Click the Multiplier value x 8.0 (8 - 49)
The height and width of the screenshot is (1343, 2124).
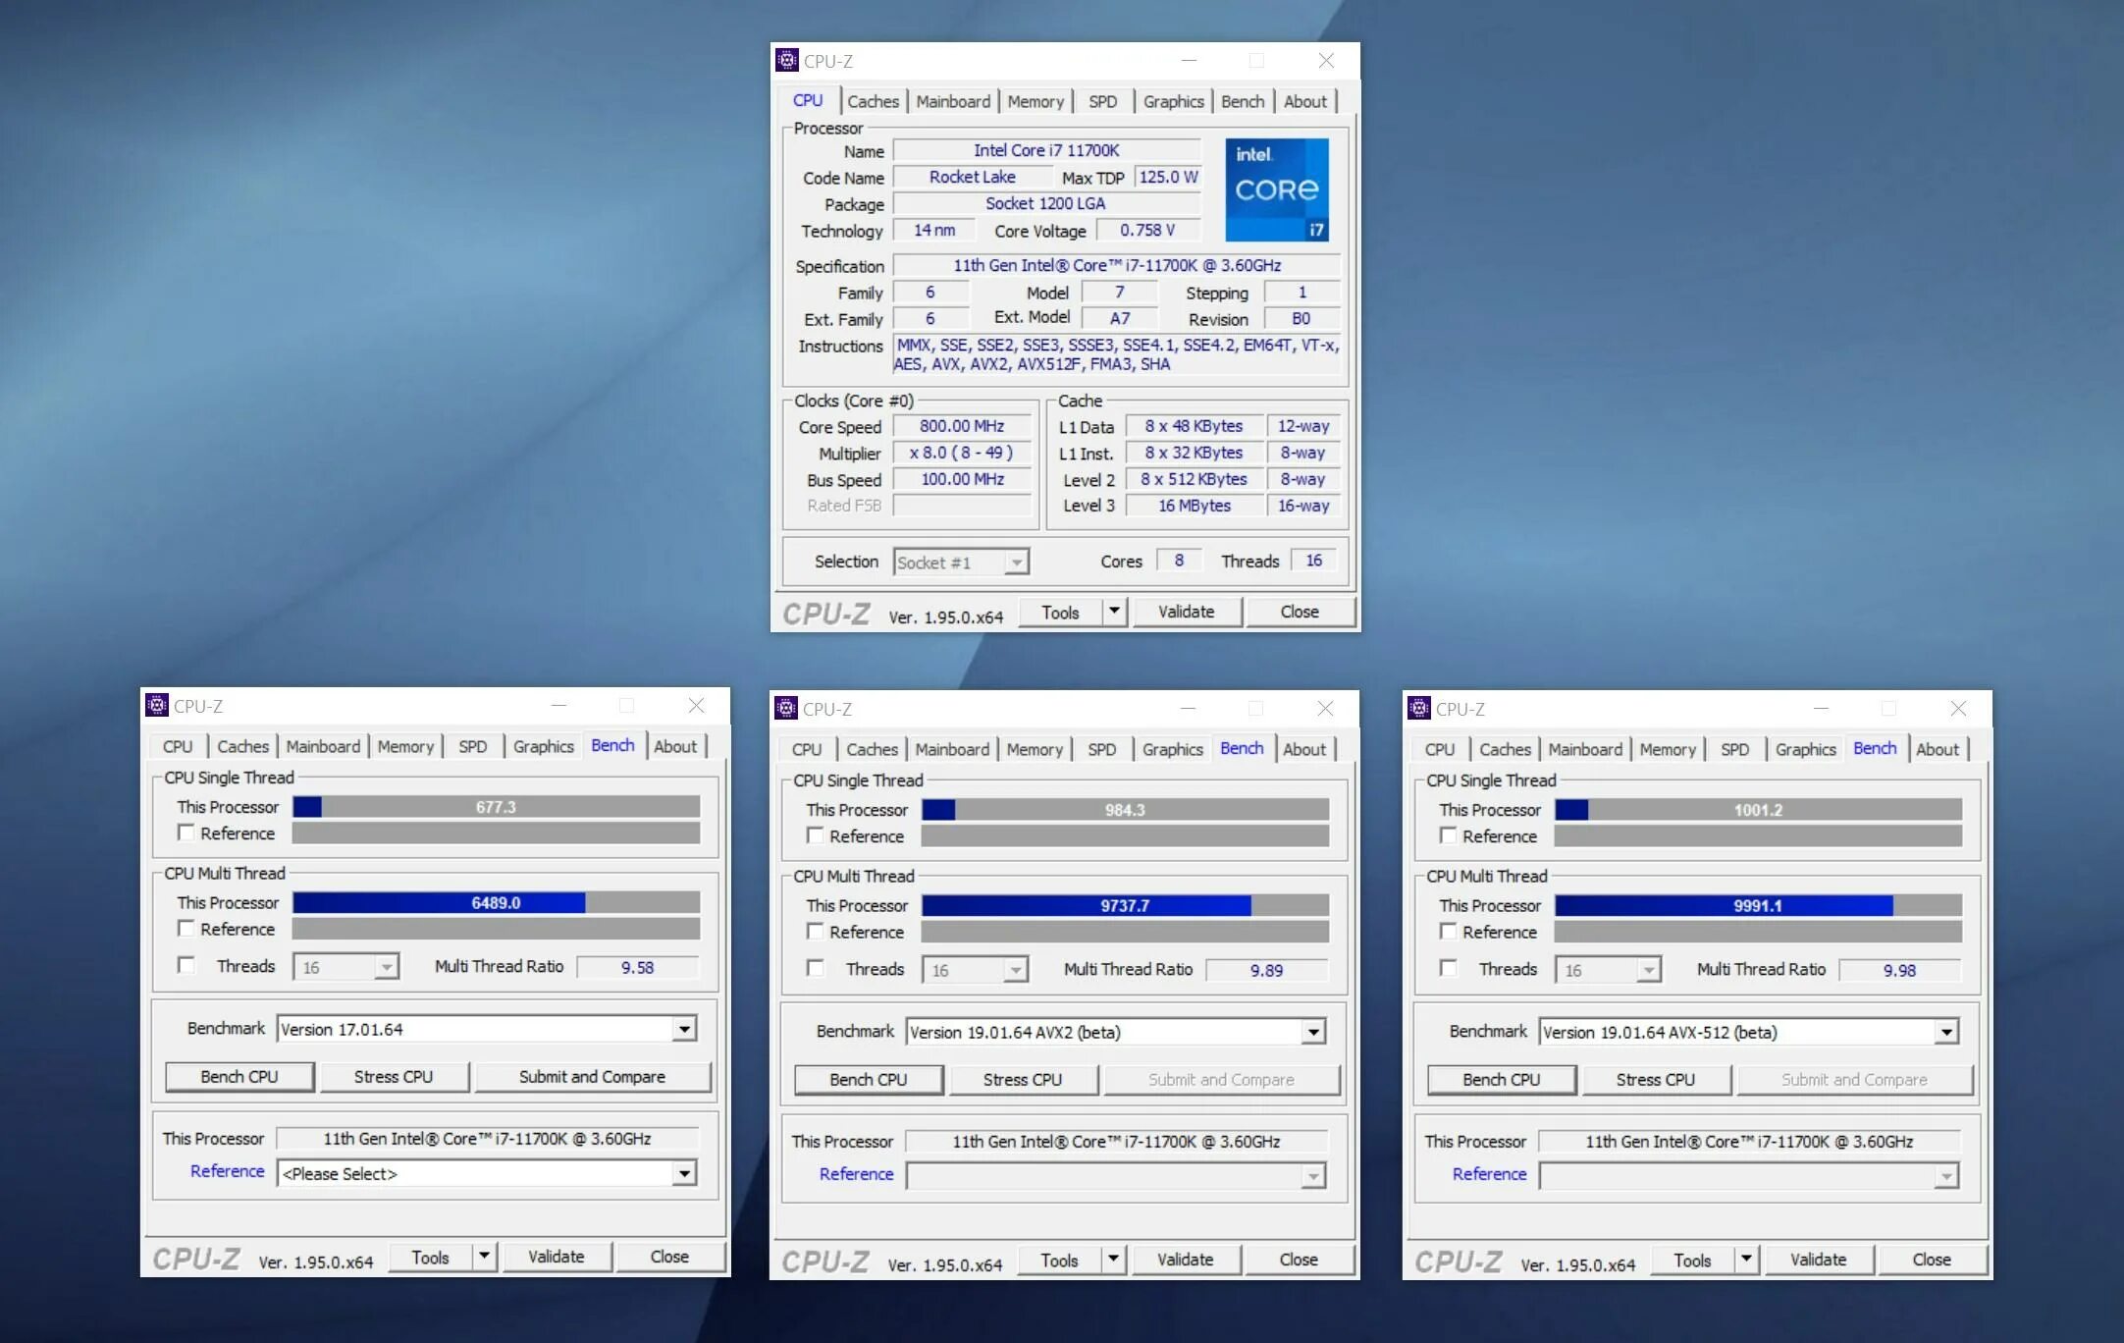962,453
